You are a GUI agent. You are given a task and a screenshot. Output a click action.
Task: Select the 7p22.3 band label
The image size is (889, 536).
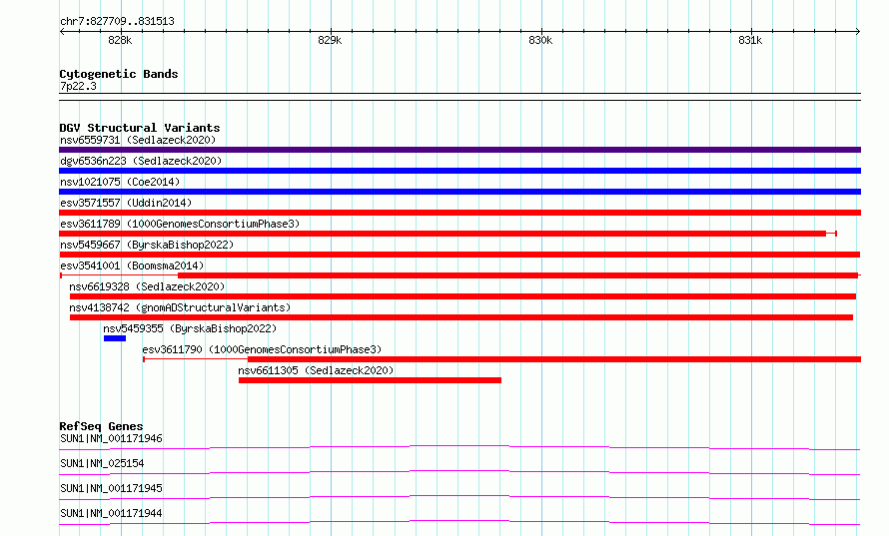[x=78, y=86]
